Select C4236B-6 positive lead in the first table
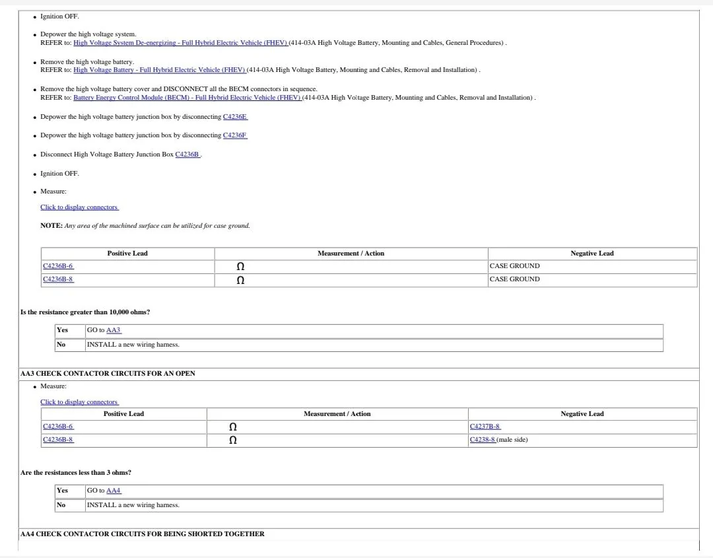Image resolution: width=713 pixels, height=558 pixels. click(x=58, y=265)
